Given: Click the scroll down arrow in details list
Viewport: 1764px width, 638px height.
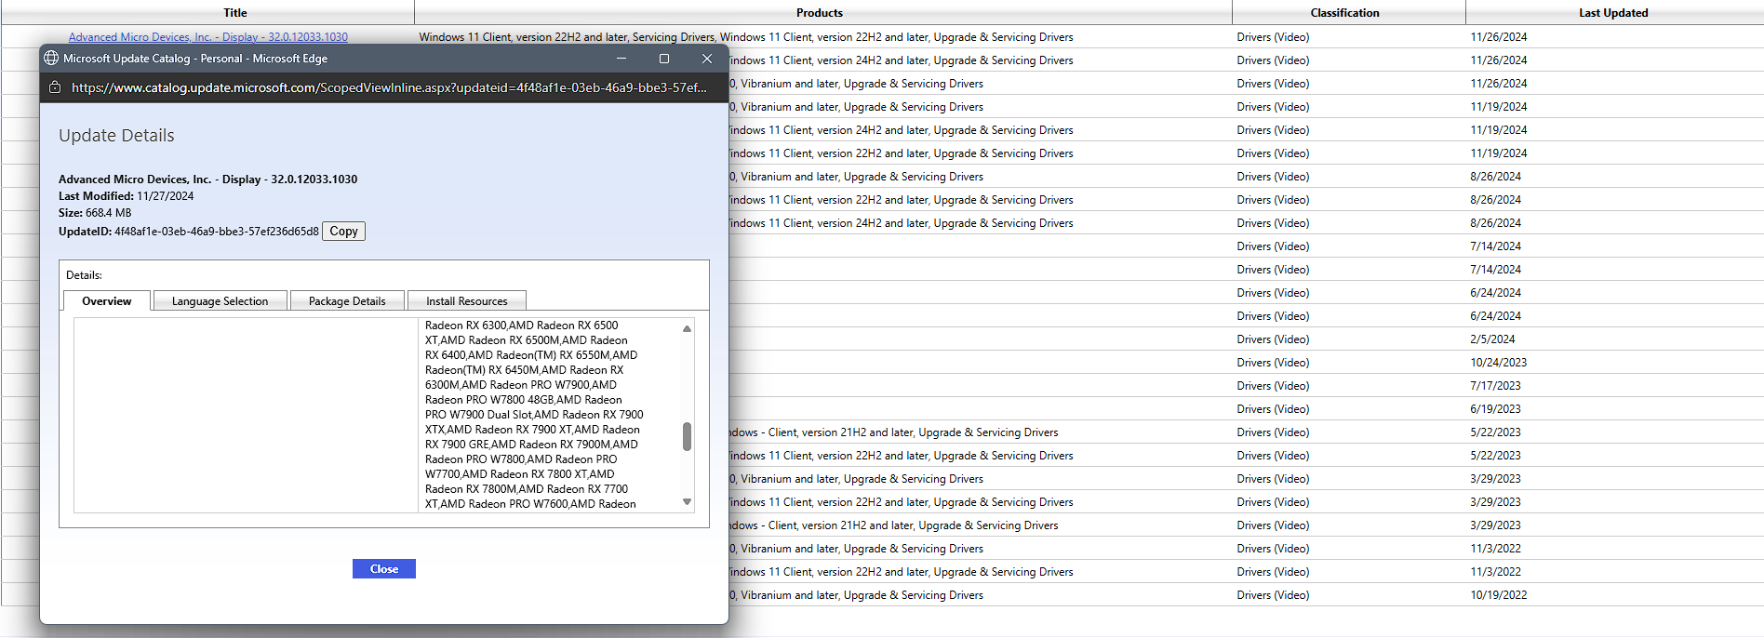Looking at the screenshot, I should tap(687, 502).
